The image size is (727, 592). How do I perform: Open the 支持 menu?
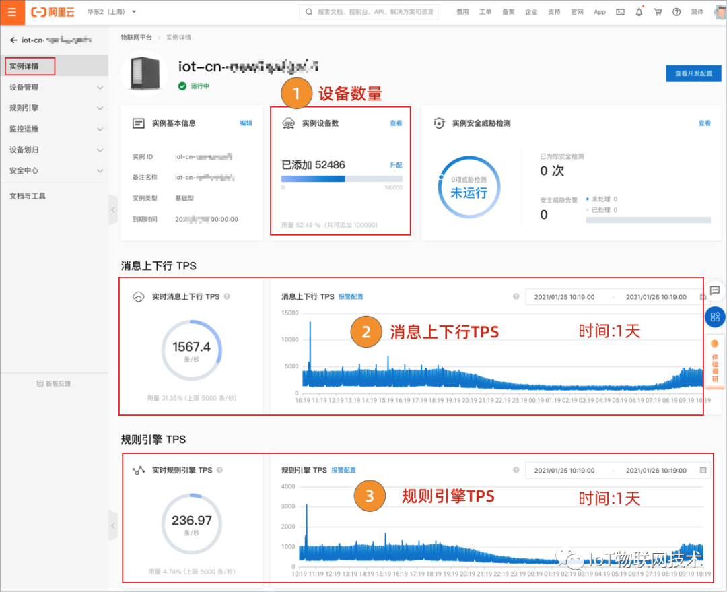554,12
